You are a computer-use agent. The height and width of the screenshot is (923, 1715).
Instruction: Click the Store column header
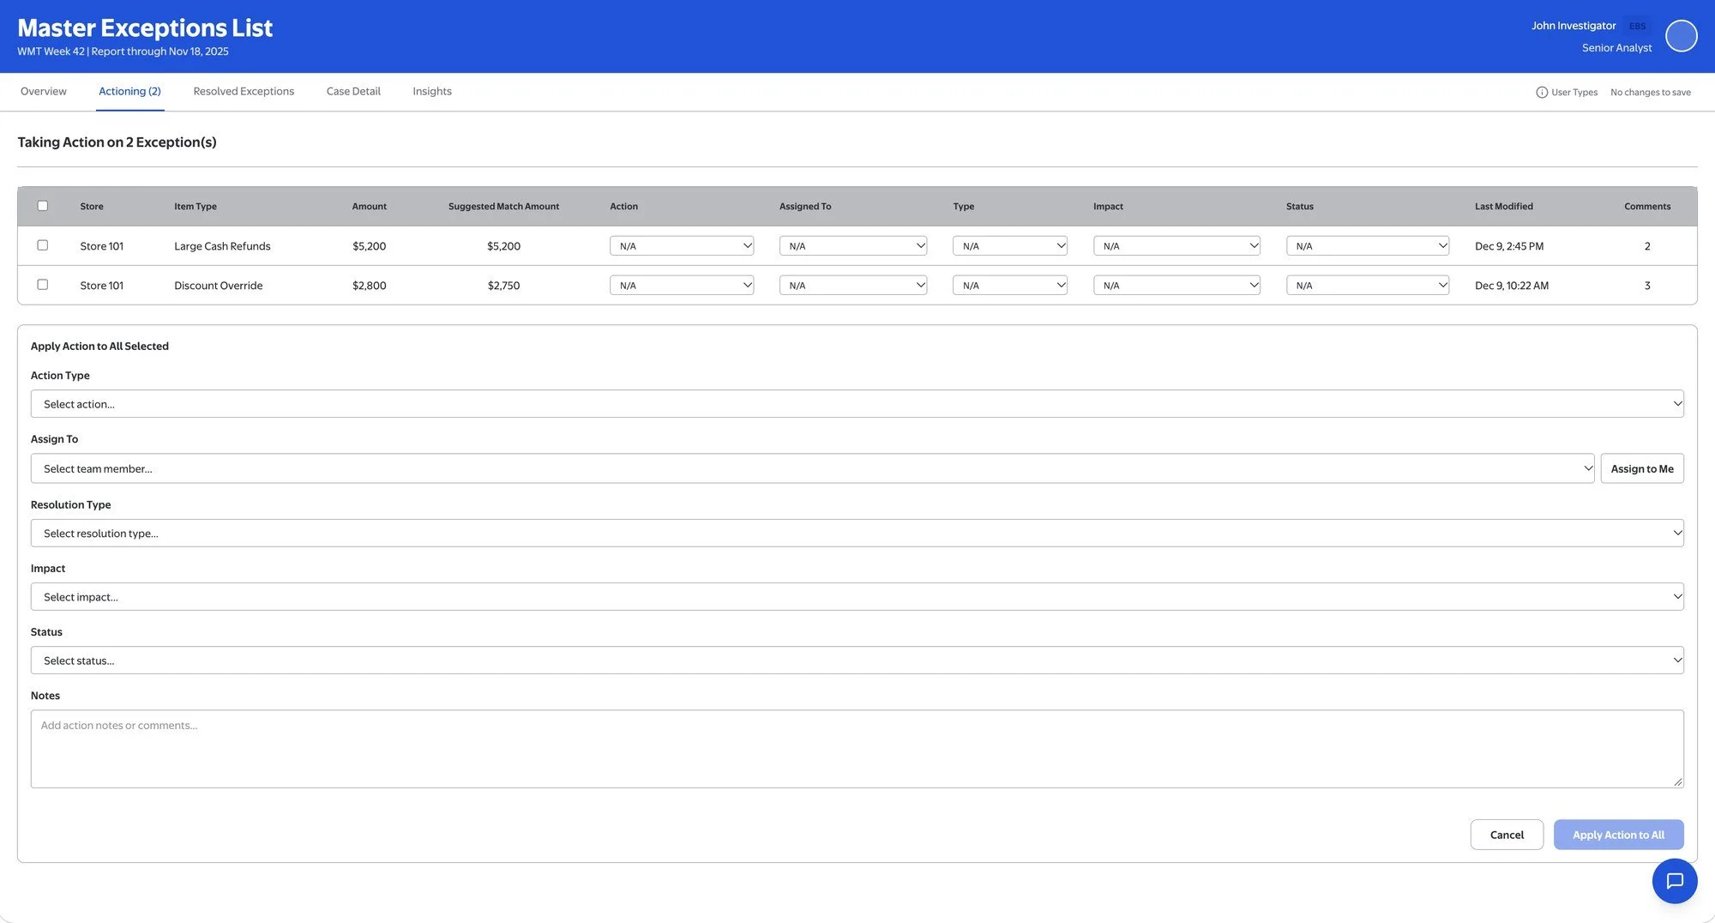click(x=92, y=207)
